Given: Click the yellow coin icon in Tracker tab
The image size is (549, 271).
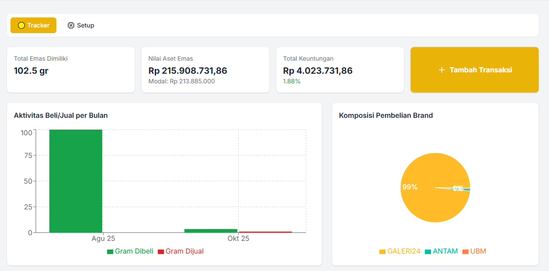Looking at the screenshot, I should [x=21, y=25].
